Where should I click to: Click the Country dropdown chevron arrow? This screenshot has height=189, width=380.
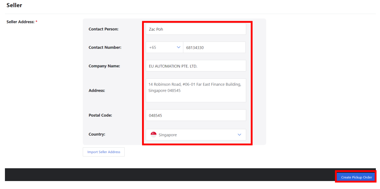pos(239,135)
